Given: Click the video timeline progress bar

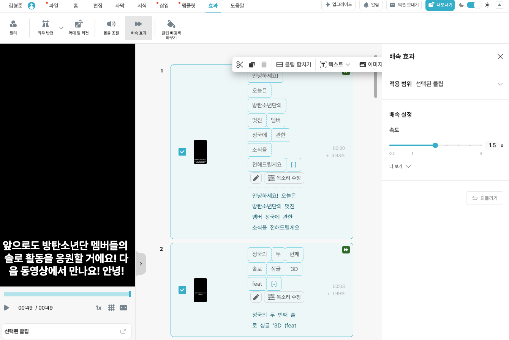Looking at the screenshot, I should pyautogui.click(x=67, y=294).
